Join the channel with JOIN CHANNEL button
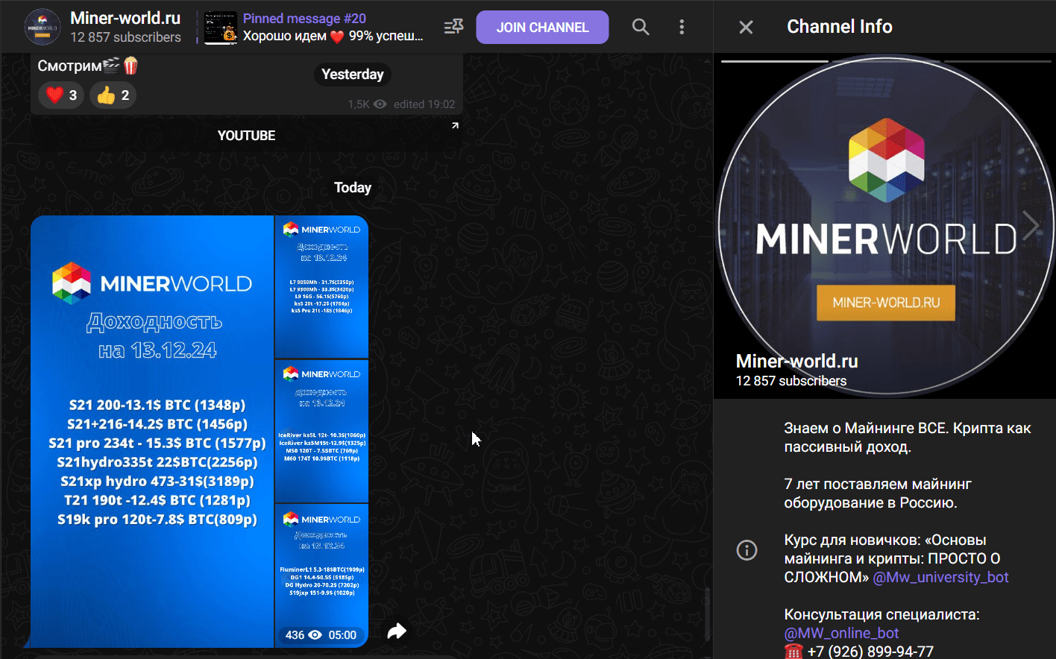Screen dimensions: 1056x659 [x=542, y=28]
